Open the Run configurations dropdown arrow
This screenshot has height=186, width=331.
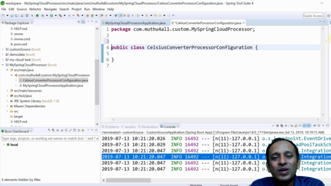pos(56,16)
